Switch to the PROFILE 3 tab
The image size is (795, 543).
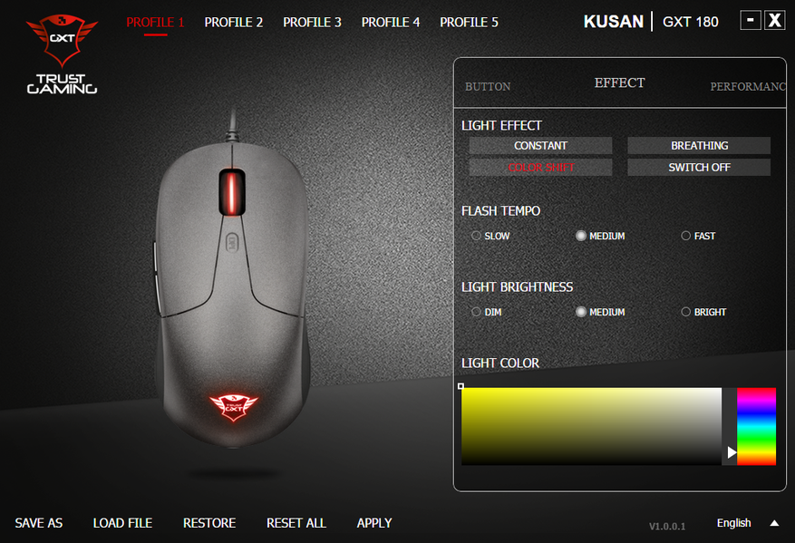[x=312, y=23]
